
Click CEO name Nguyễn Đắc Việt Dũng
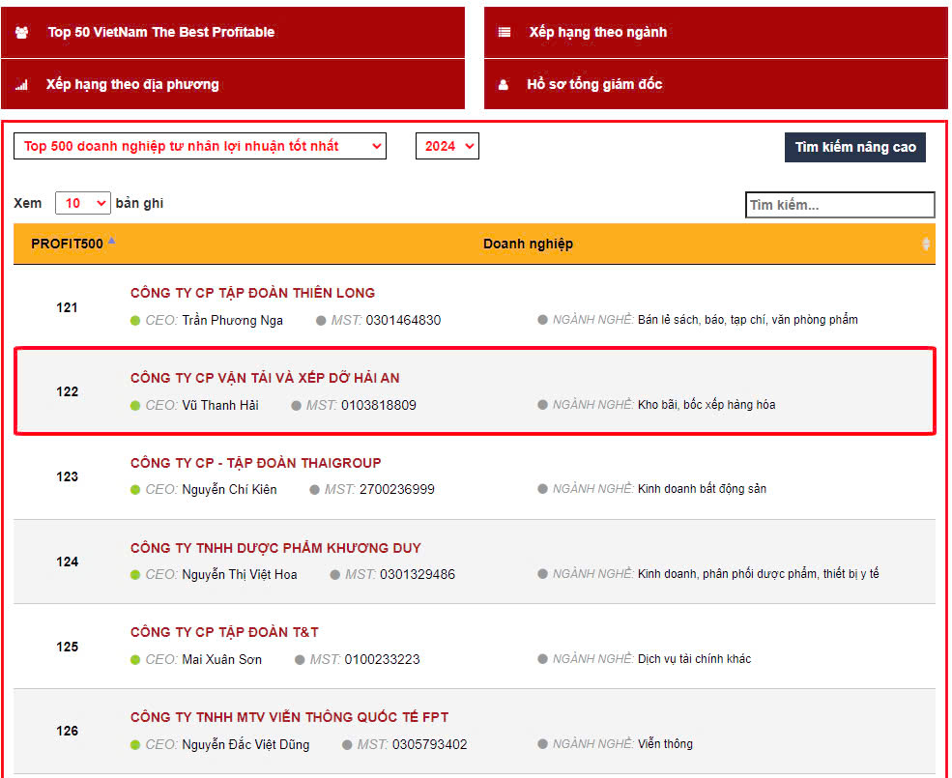tap(245, 744)
